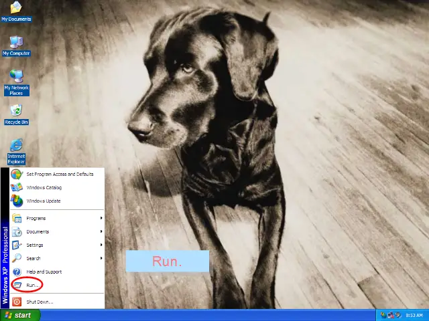Click the Settings control panel icon
Screen dimensions: 429x321
[17, 245]
